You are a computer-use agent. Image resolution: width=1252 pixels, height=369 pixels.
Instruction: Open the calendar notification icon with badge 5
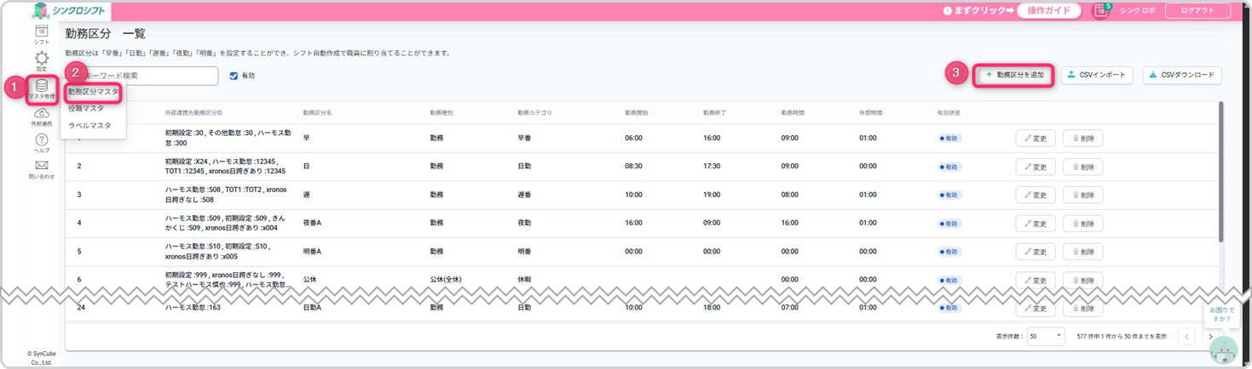pyautogui.click(x=1100, y=11)
